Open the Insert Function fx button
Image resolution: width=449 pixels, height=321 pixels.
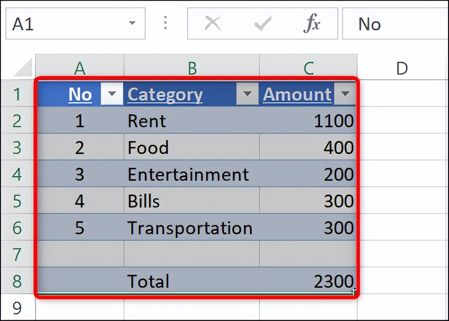coord(312,24)
